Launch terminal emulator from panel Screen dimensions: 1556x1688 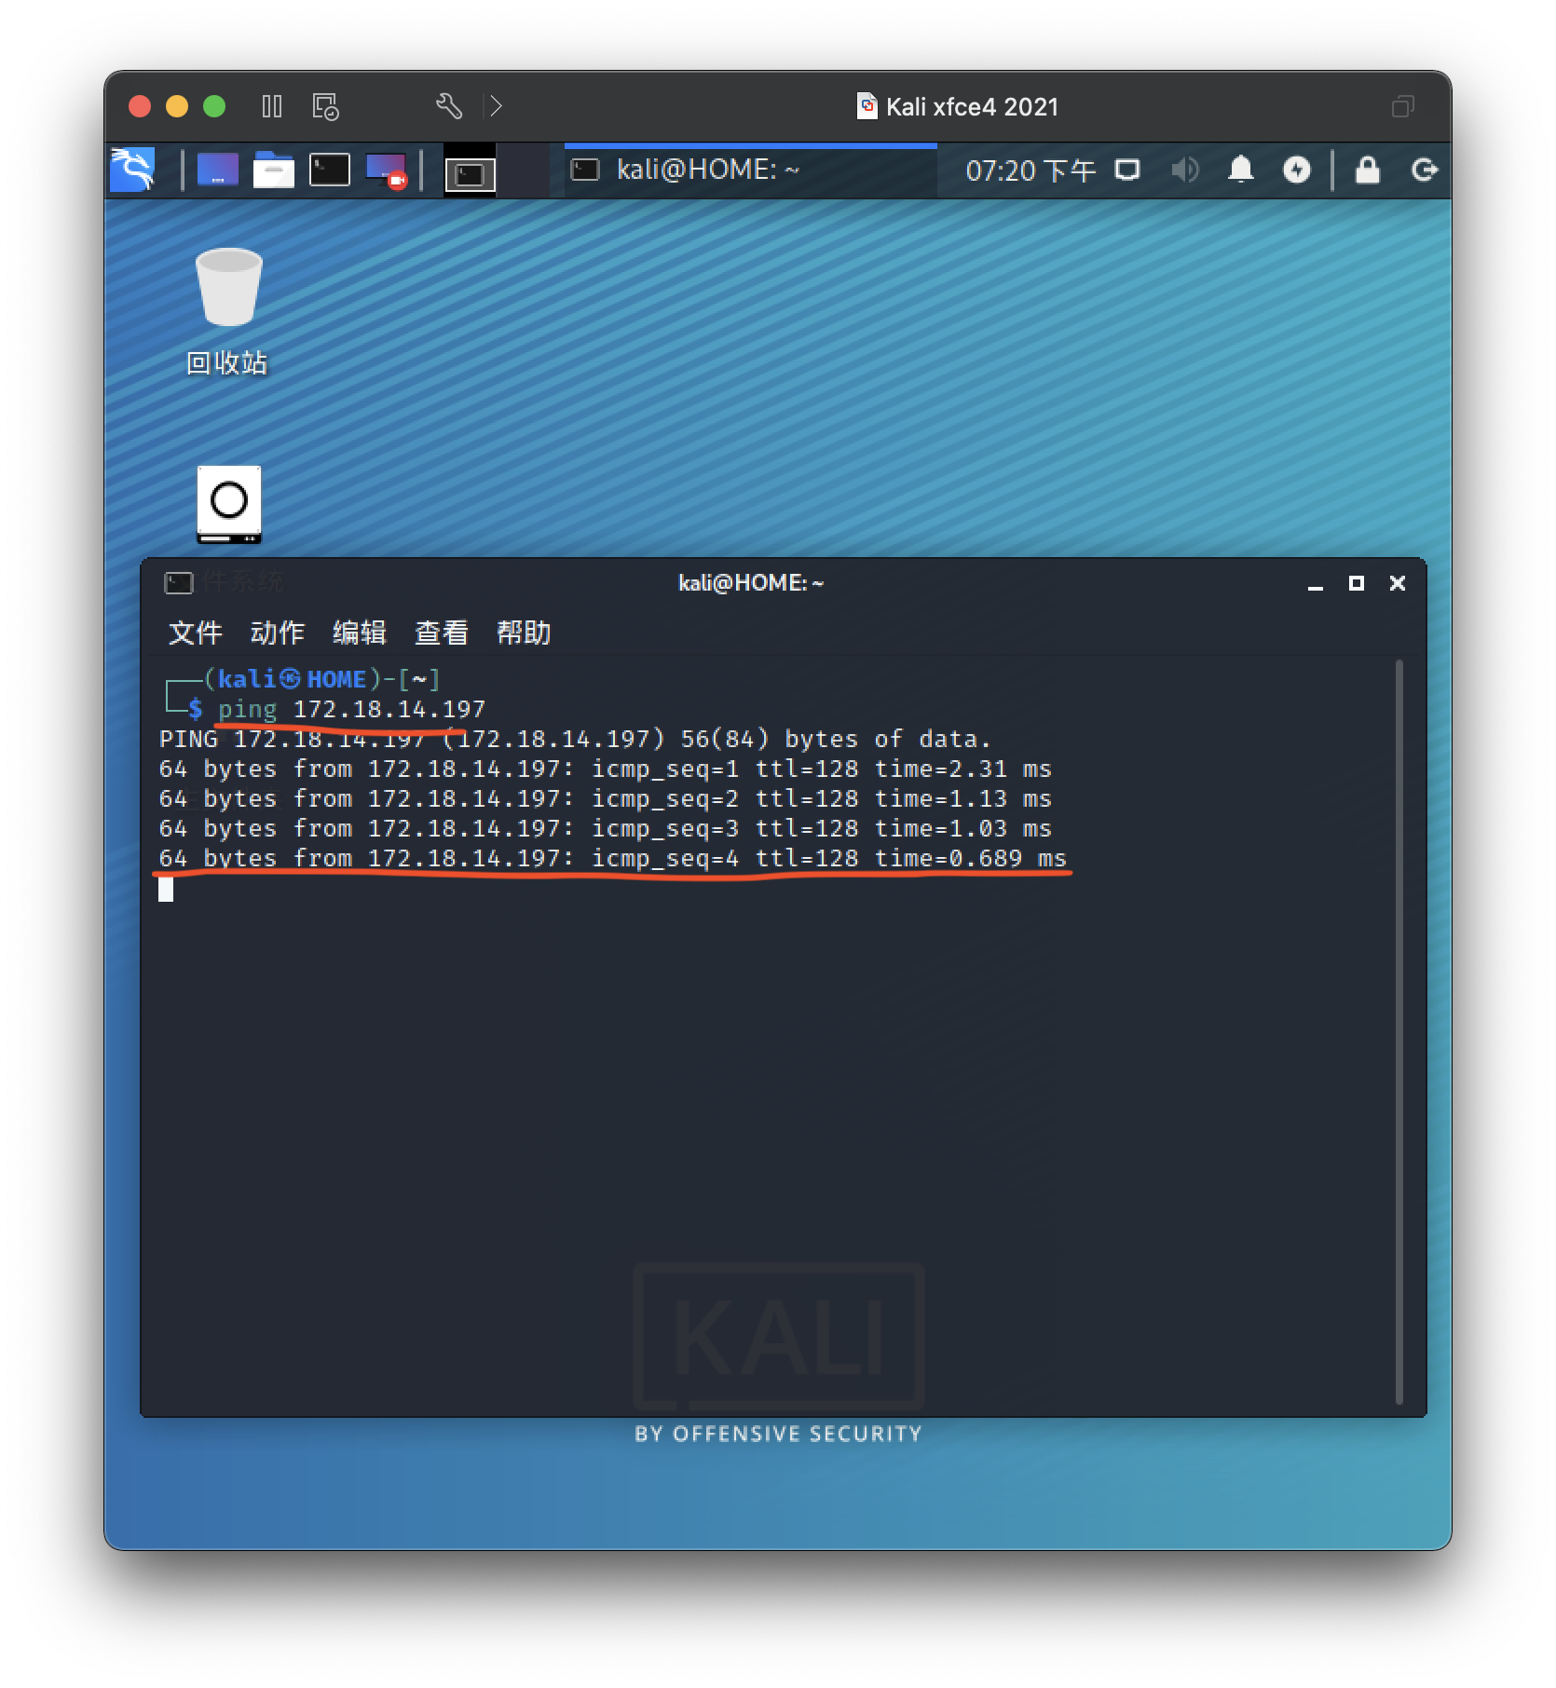329,170
